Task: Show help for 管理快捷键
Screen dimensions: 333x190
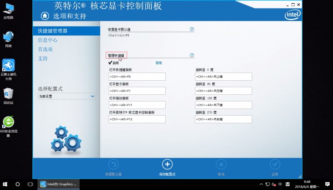Action: coord(192,55)
